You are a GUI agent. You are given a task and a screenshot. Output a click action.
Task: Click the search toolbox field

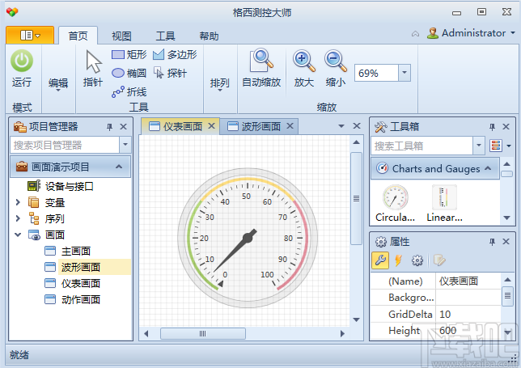tap(422, 146)
